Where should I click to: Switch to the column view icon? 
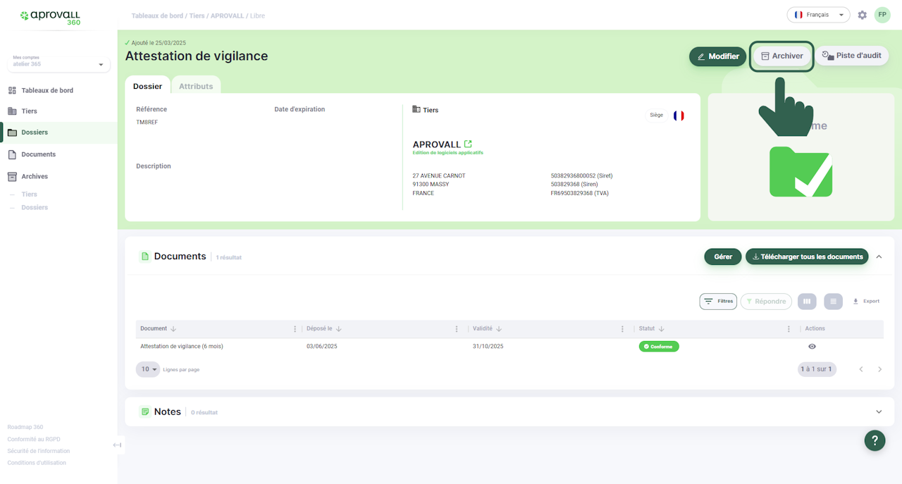pos(807,302)
